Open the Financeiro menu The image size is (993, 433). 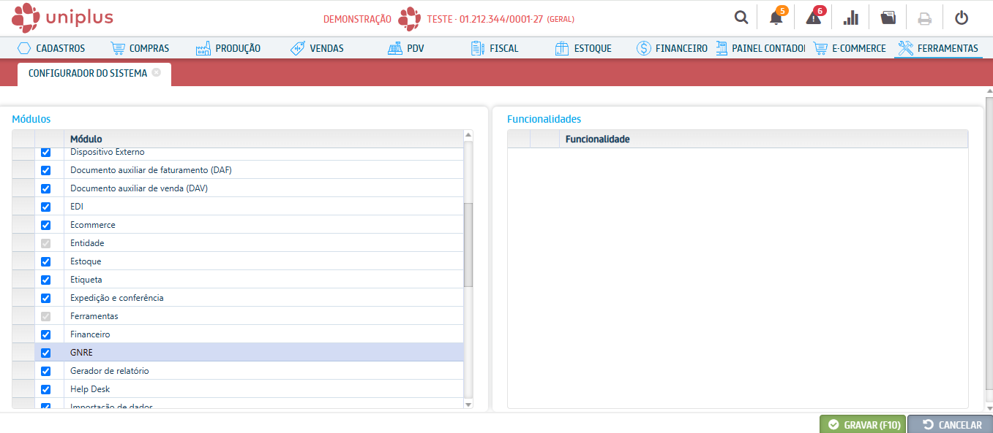(672, 48)
